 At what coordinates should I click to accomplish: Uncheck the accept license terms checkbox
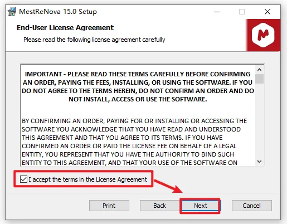click(x=23, y=179)
